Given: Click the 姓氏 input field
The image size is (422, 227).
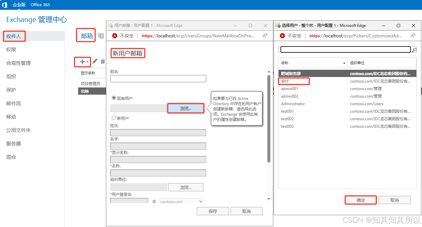Looking at the screenshot, I should pos(158,133).
